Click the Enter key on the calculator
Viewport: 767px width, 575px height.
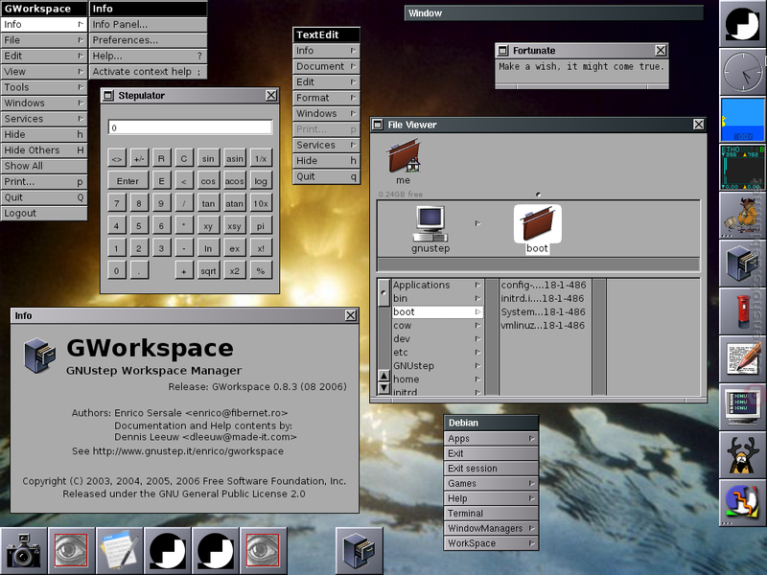pos(128,181)
